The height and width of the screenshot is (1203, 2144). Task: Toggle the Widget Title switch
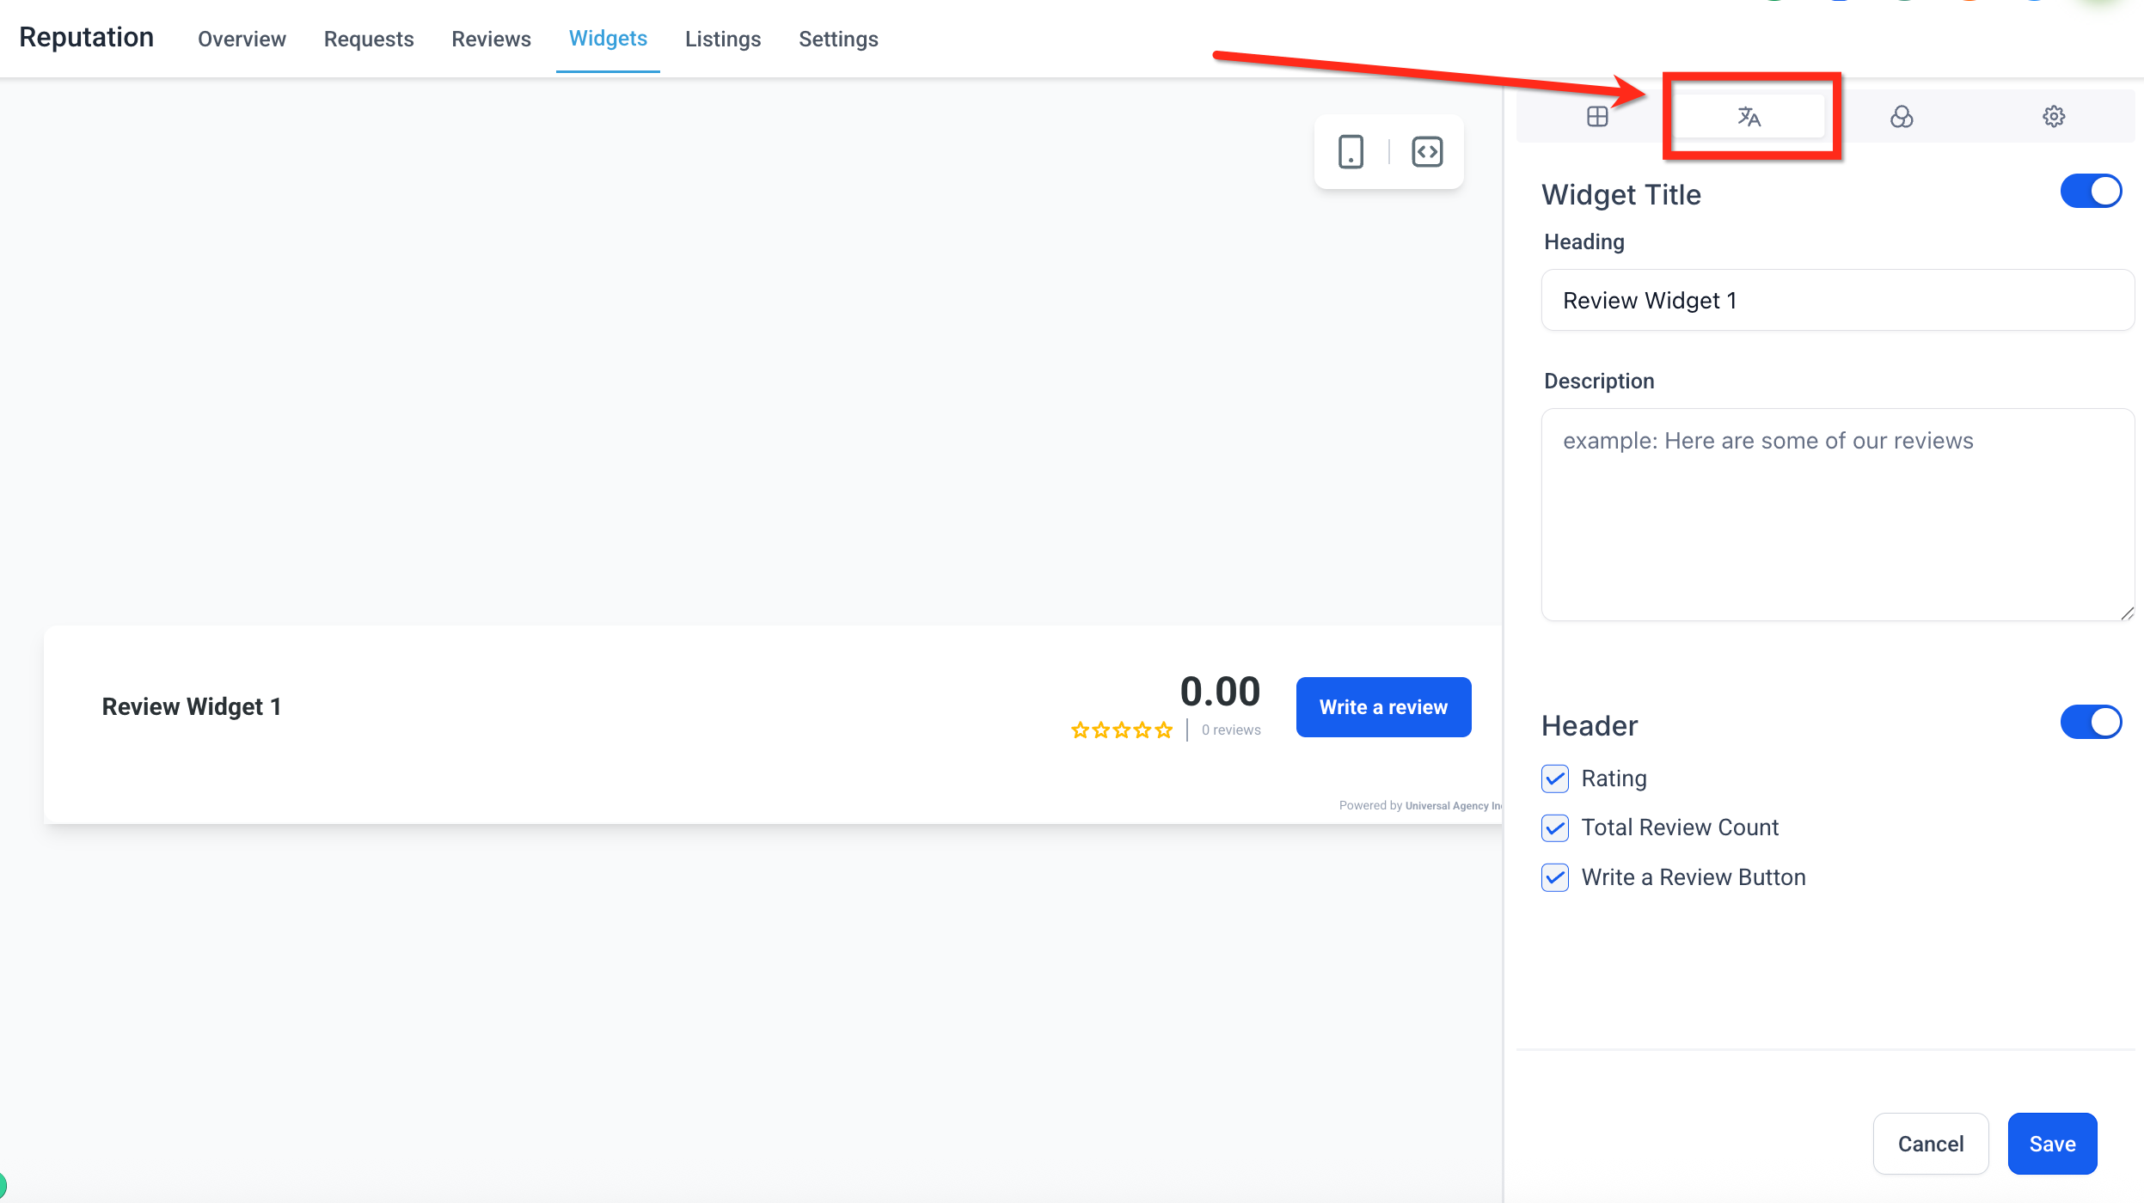2090,192
